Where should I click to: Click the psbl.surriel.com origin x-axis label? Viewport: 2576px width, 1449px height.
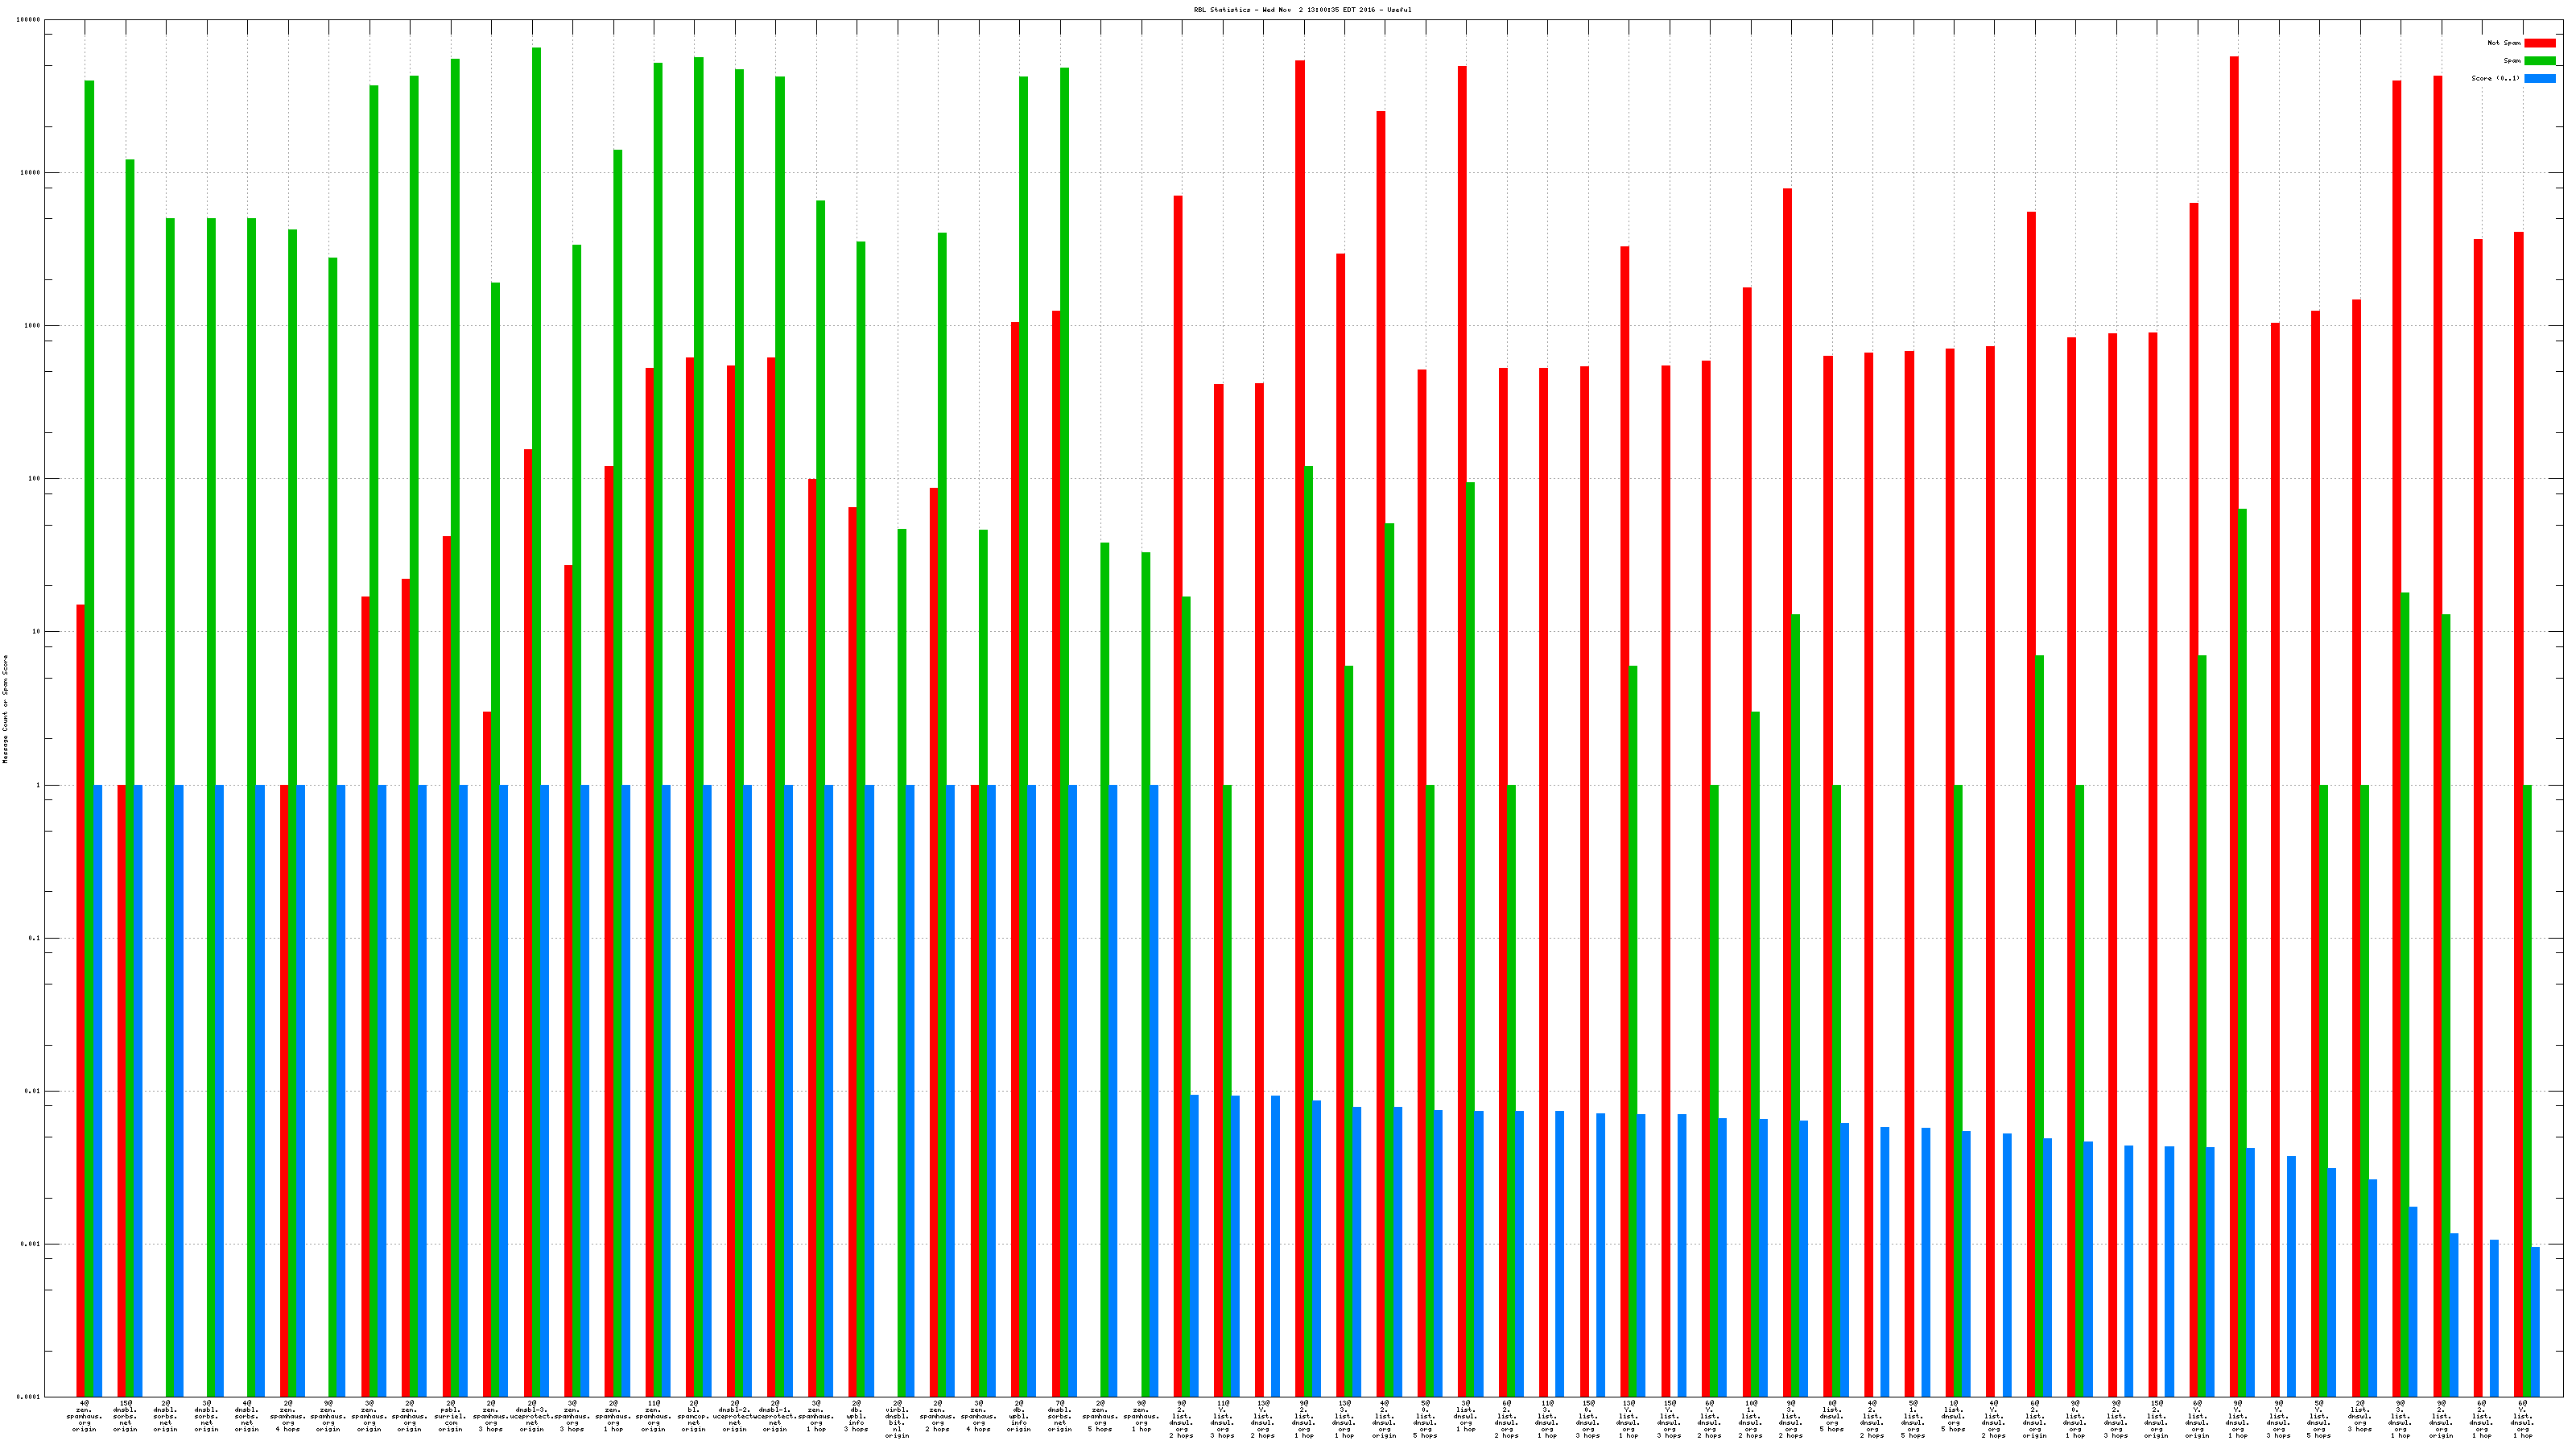point(450,1416)
